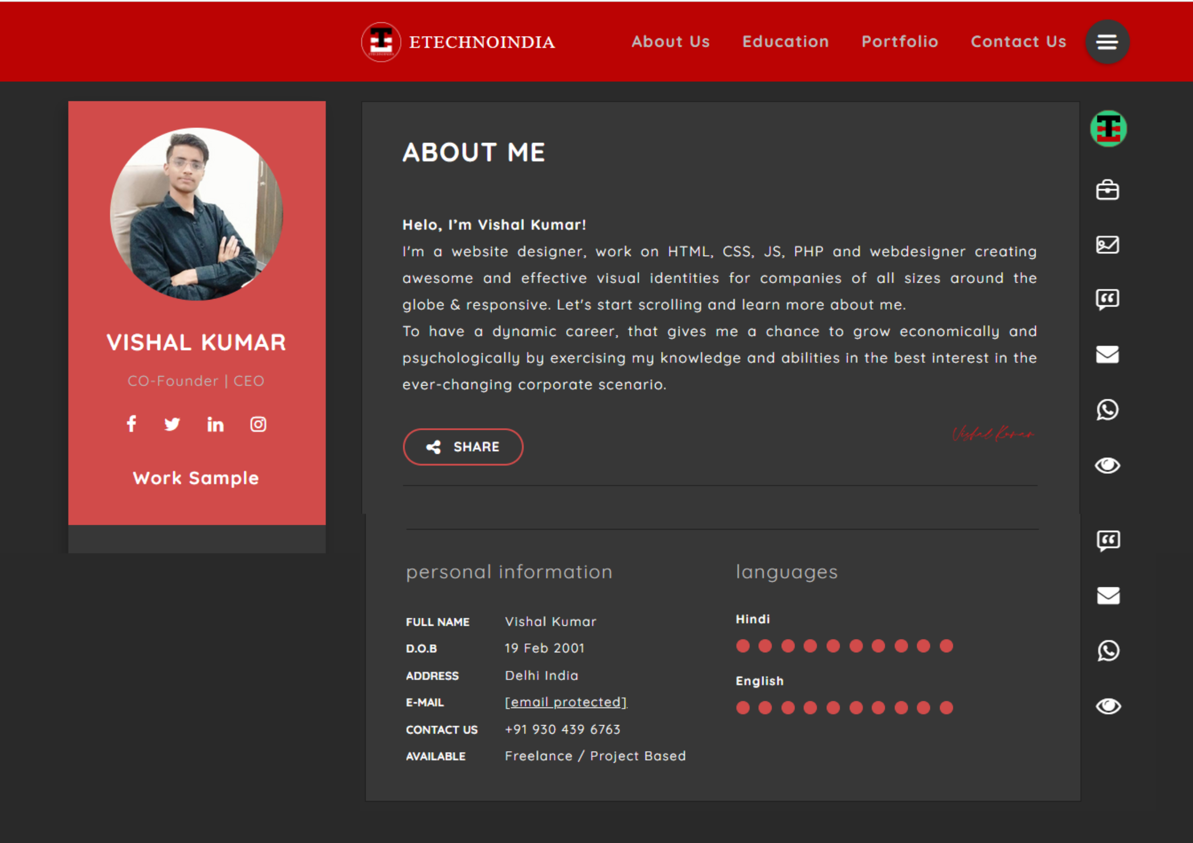Click the upper eye icon in sidebar
Screen dimensions: 1193x843
point(1107,465)
